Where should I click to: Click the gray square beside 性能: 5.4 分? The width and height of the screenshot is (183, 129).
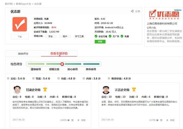33,78
